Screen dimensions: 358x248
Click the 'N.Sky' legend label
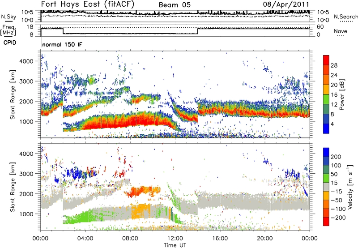click(x=9, y=17)
